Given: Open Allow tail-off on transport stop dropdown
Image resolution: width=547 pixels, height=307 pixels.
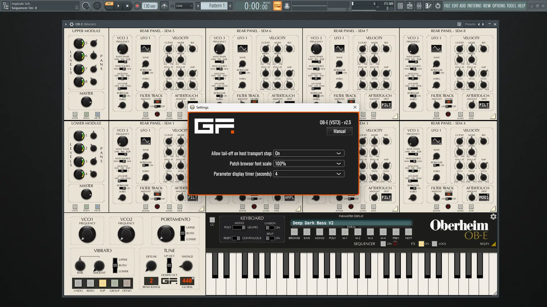Looking at the screenshot, I should (309, 153).
